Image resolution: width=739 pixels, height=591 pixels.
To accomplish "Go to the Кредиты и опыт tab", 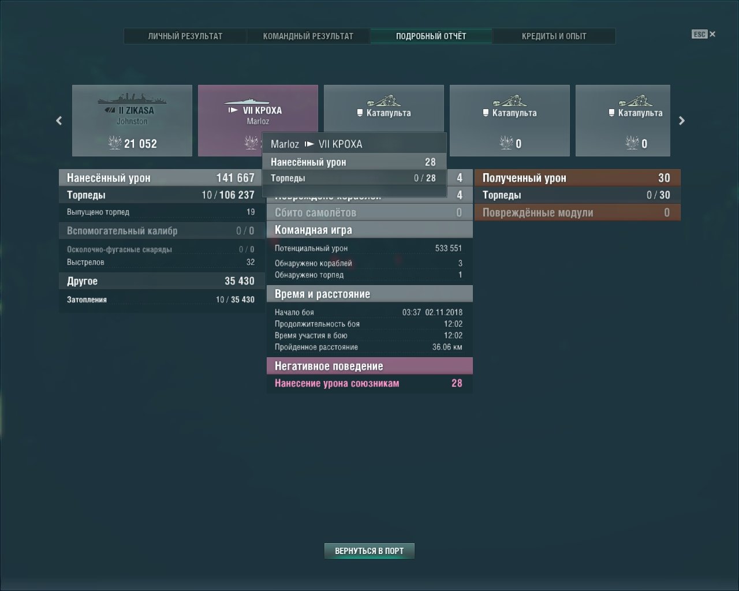I will 554,36.
